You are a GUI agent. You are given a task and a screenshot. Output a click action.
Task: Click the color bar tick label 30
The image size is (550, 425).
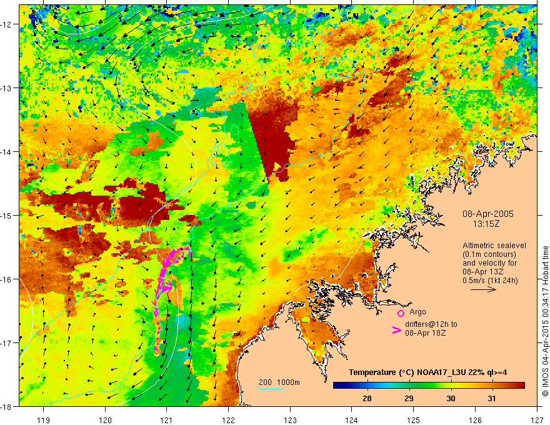pos(451,398)
